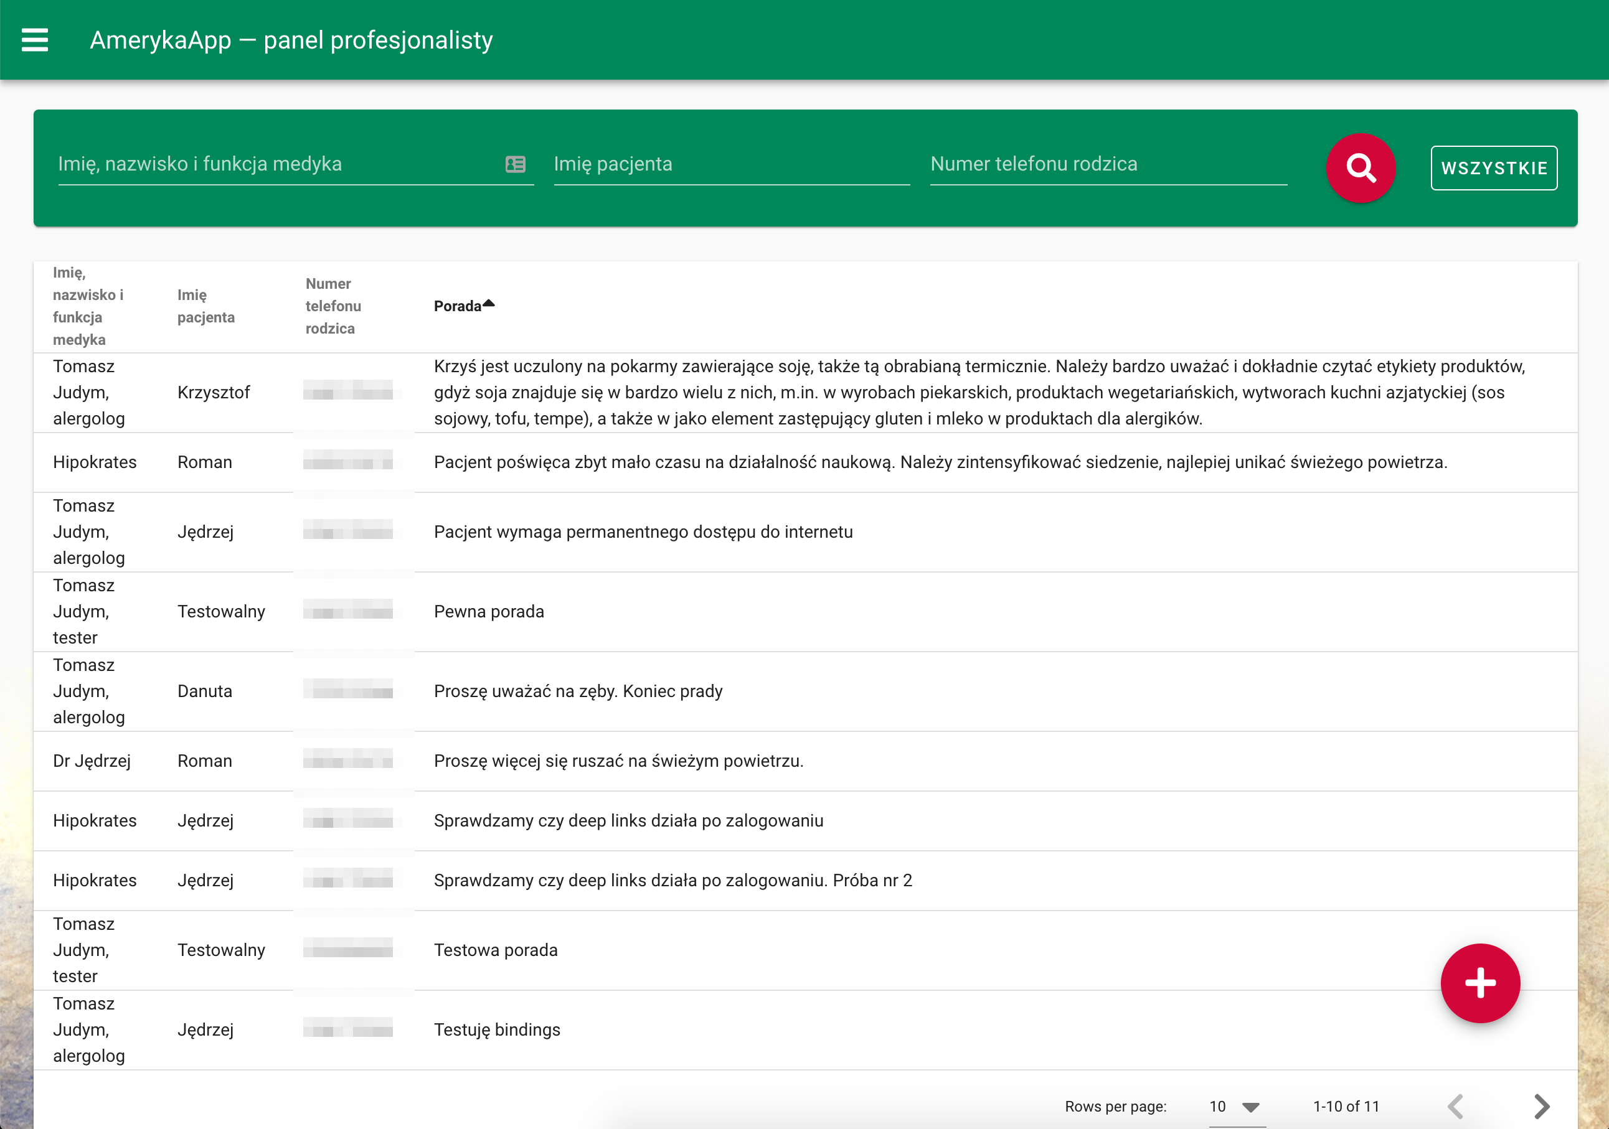Click the AmerykaApp panel title

[x=291, y=40]
